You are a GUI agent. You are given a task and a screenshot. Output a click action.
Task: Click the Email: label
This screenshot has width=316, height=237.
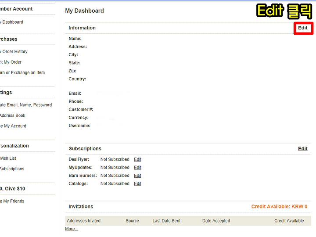75,93
